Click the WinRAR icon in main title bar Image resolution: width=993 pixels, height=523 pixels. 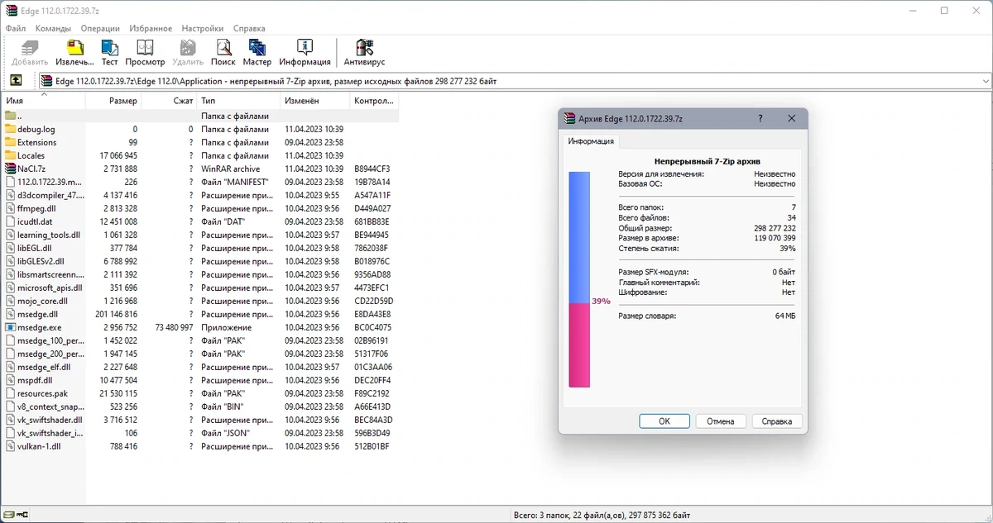[11, 10]
